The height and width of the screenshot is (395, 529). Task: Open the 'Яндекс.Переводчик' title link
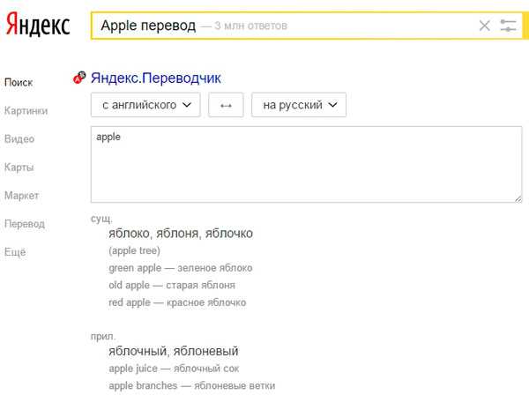pos(155,78)
